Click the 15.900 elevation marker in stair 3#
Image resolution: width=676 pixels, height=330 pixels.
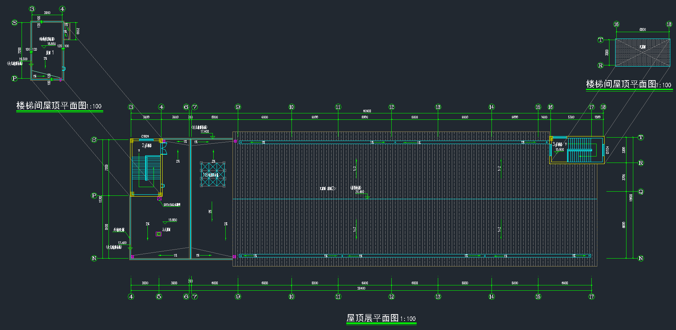pyautogui.click(x=559, y=150)
